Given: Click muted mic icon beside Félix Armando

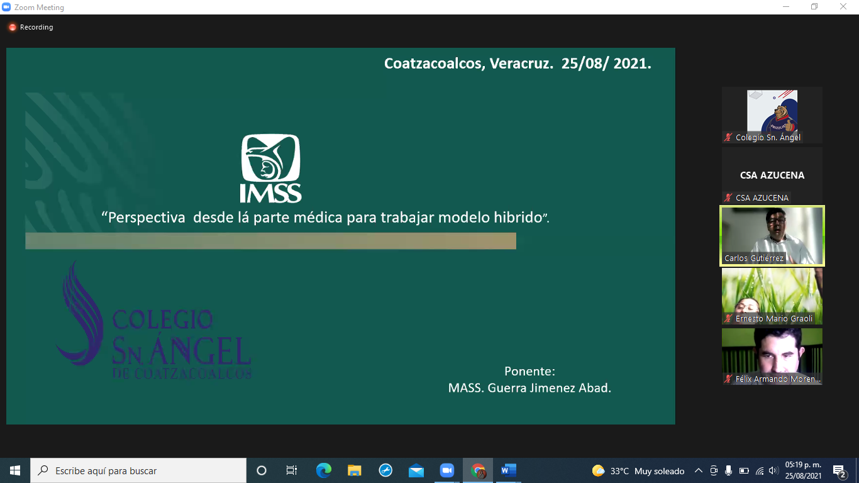Looking at the screenshot, I should click(729, 379).
